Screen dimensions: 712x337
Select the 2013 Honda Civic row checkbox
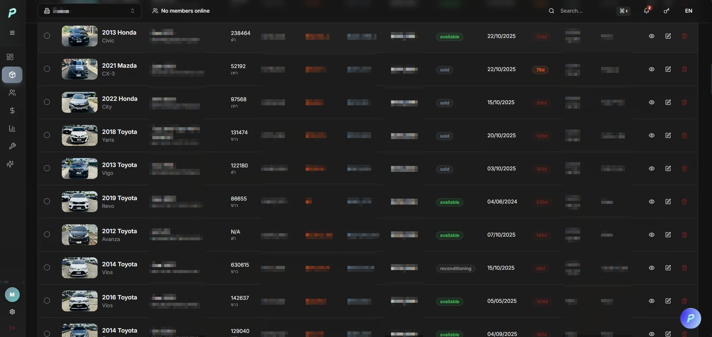47,36
